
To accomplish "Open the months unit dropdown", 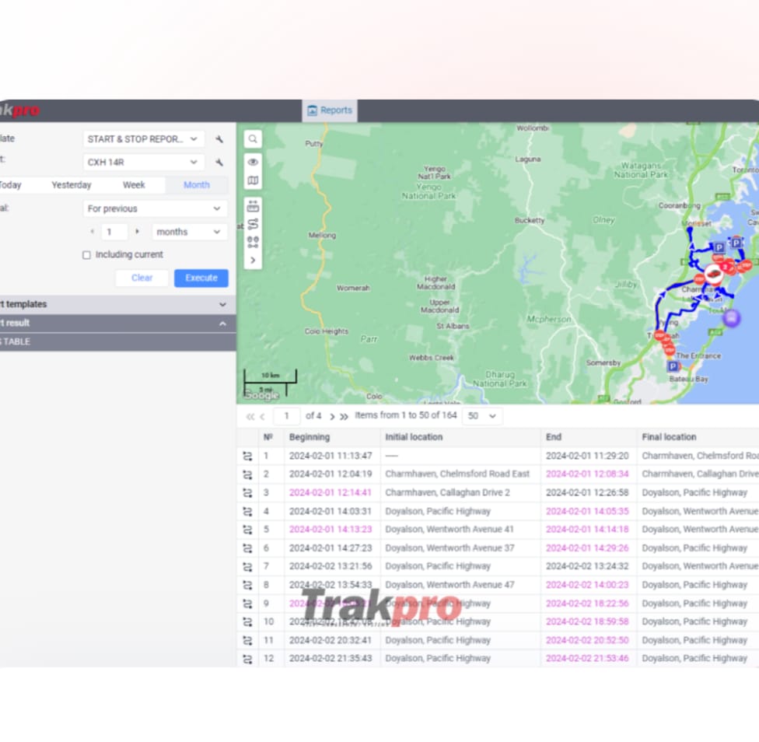I will [188, 231].
